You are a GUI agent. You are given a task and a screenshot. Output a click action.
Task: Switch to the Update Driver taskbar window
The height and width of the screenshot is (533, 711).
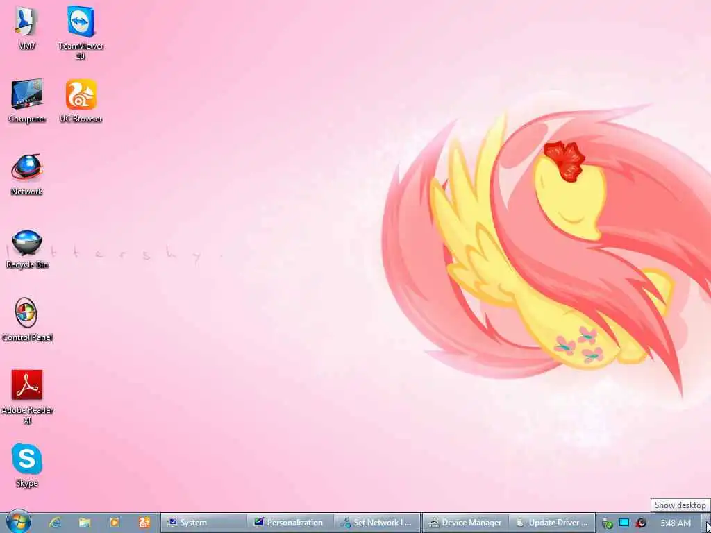point(552,523)
